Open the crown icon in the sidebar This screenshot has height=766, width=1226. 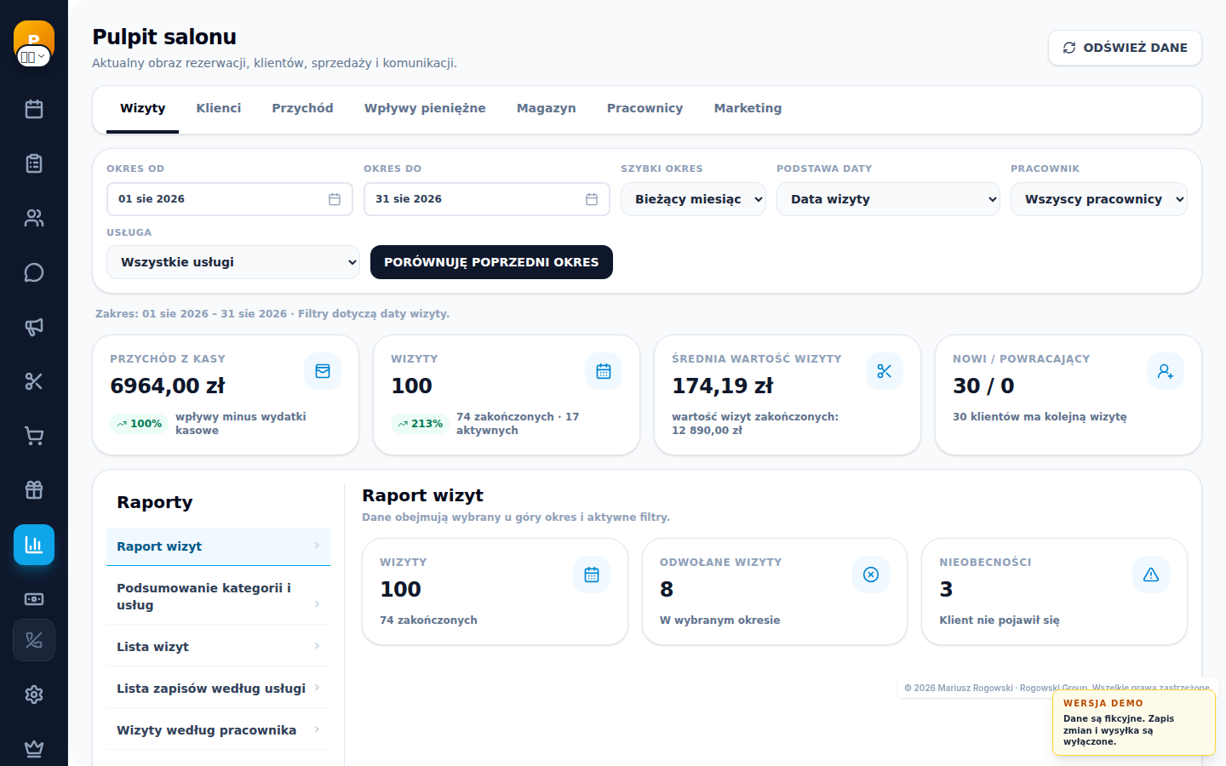34,749
